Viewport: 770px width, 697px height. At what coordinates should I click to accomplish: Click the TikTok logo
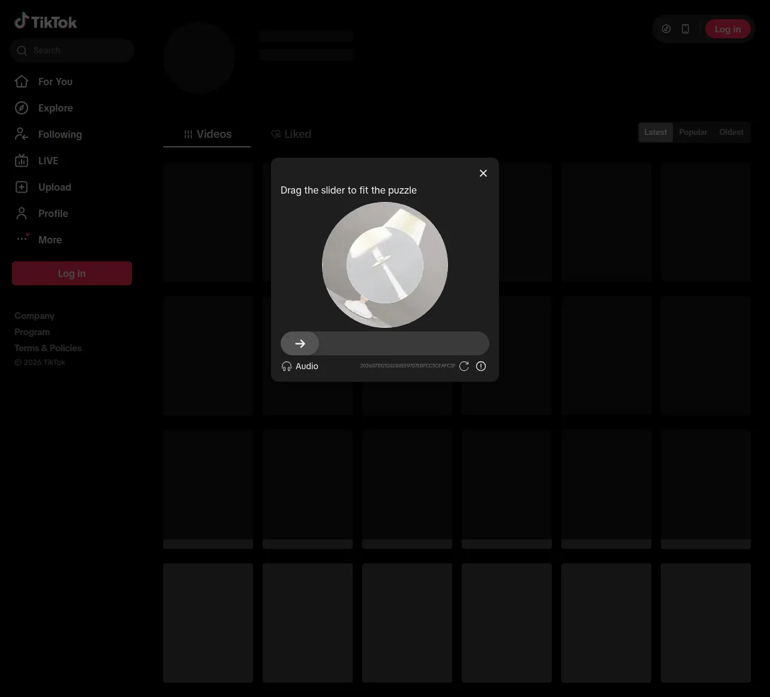(46, 22)
